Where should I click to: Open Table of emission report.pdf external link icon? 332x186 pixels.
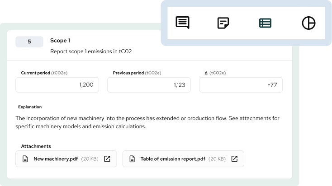234,159
